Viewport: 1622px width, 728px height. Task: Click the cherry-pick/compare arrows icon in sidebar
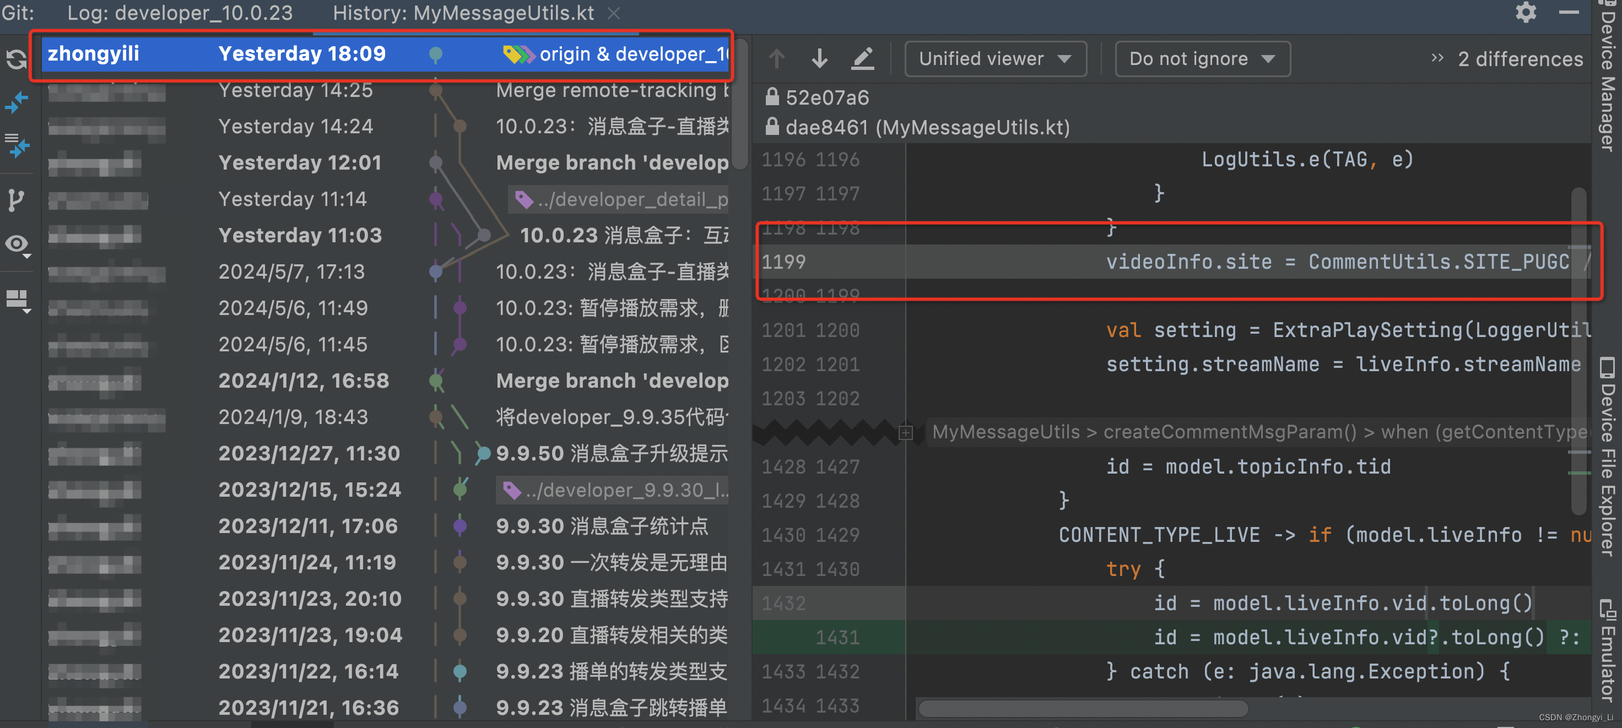(17, 102)
